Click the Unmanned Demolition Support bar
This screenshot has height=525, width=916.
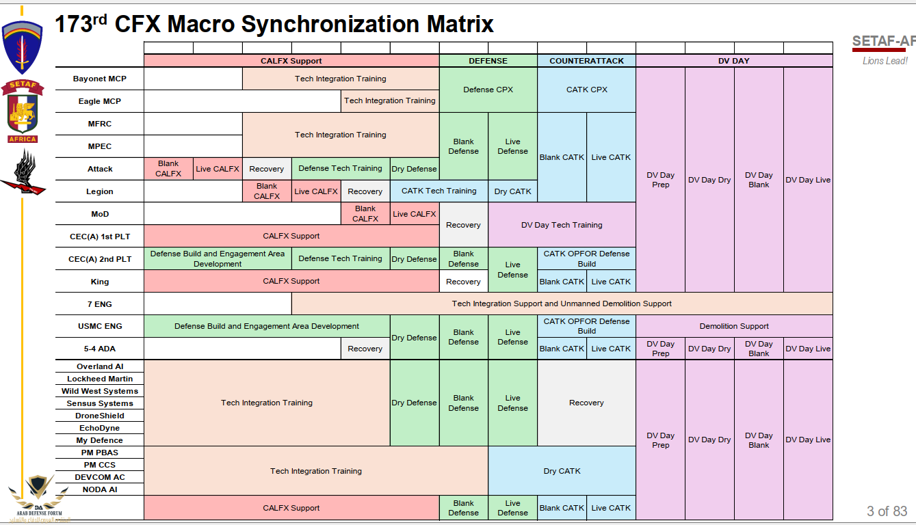(x=562, y=304)
